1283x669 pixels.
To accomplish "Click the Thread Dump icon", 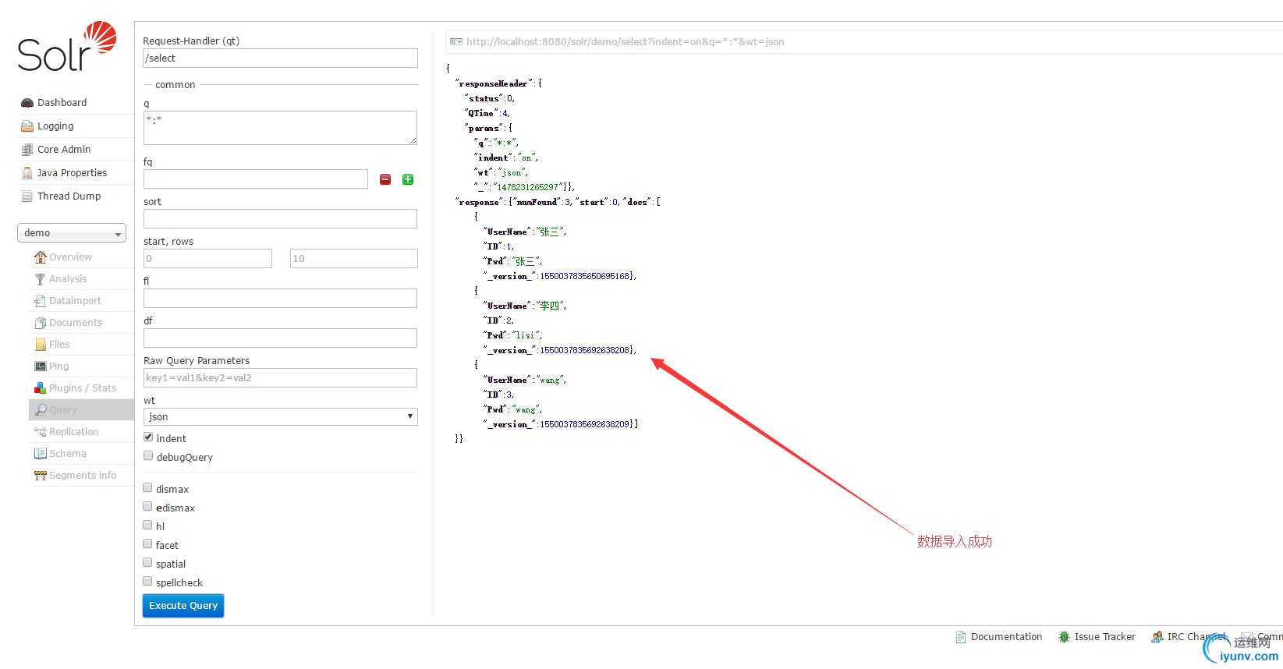I will pos(27,196).
